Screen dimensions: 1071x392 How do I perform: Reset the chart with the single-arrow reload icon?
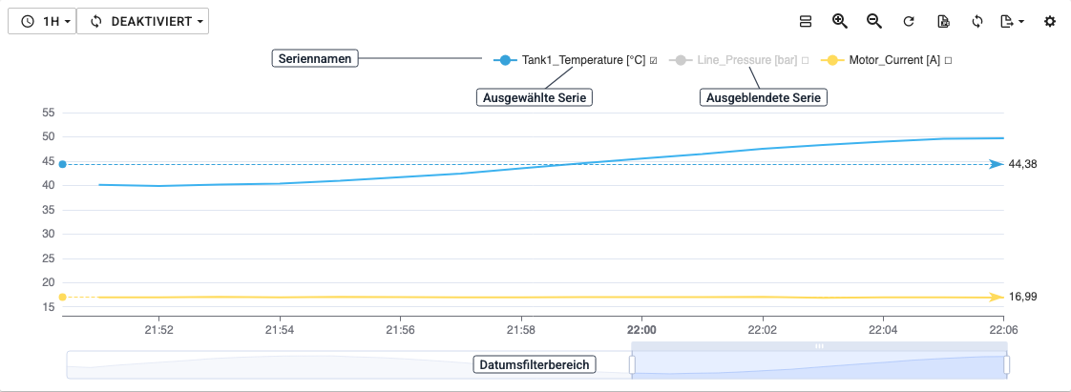[909, 22]
